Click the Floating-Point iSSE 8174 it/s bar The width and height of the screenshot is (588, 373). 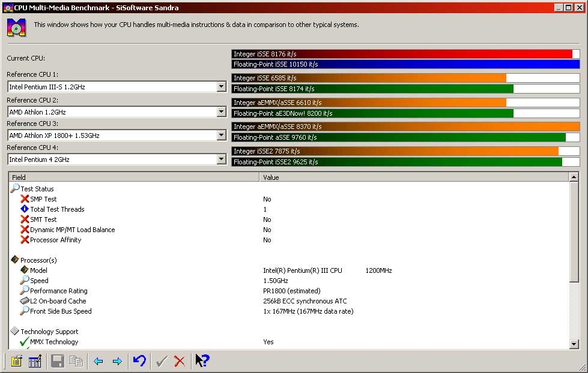tap(406, 89)
